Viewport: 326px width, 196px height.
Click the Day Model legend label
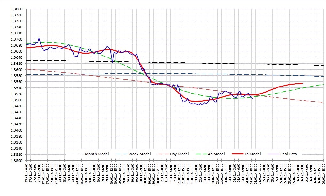pos(179,154)
